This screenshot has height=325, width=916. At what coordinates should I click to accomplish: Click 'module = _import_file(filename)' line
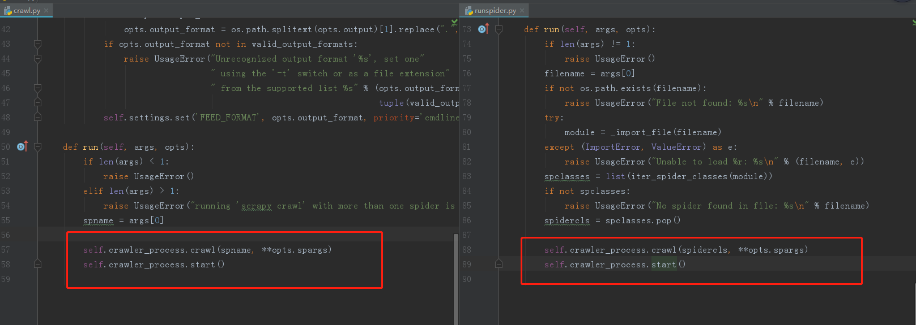pos(642,132)
